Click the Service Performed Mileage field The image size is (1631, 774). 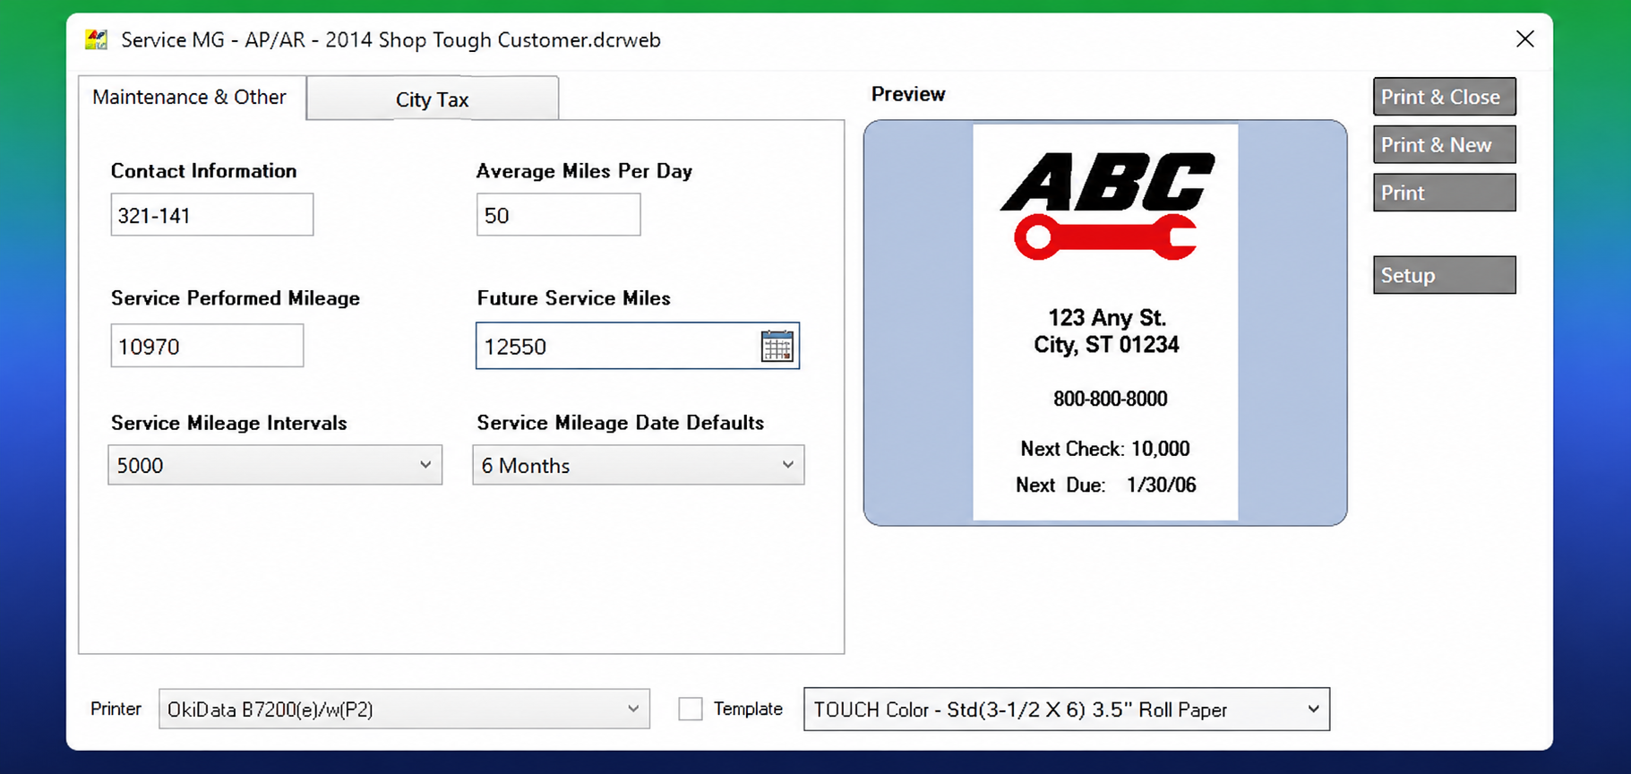point(207,346)
